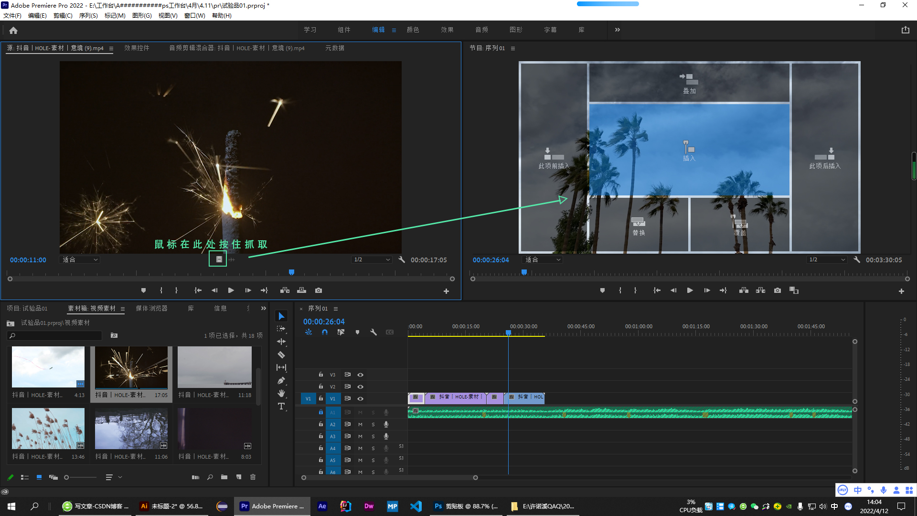Select the Type tool

[x=281, y=406]
